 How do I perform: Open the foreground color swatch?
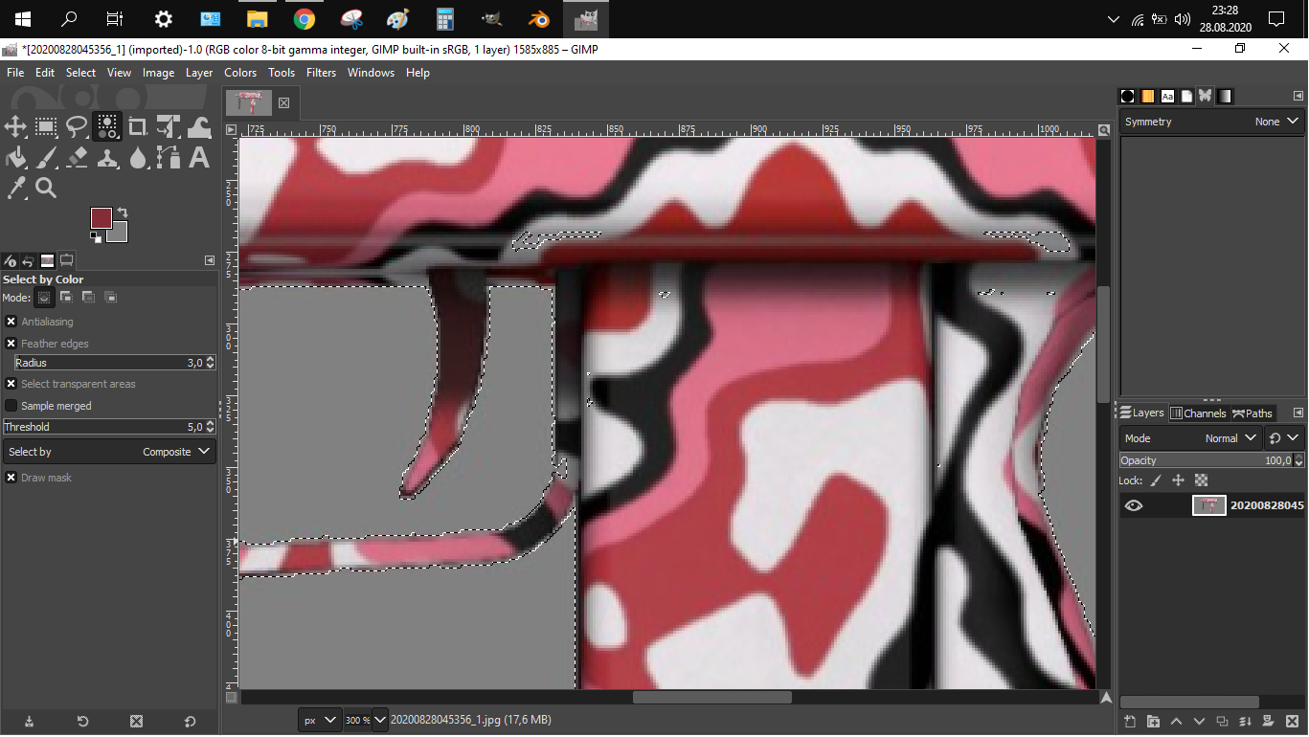point(101,217)
